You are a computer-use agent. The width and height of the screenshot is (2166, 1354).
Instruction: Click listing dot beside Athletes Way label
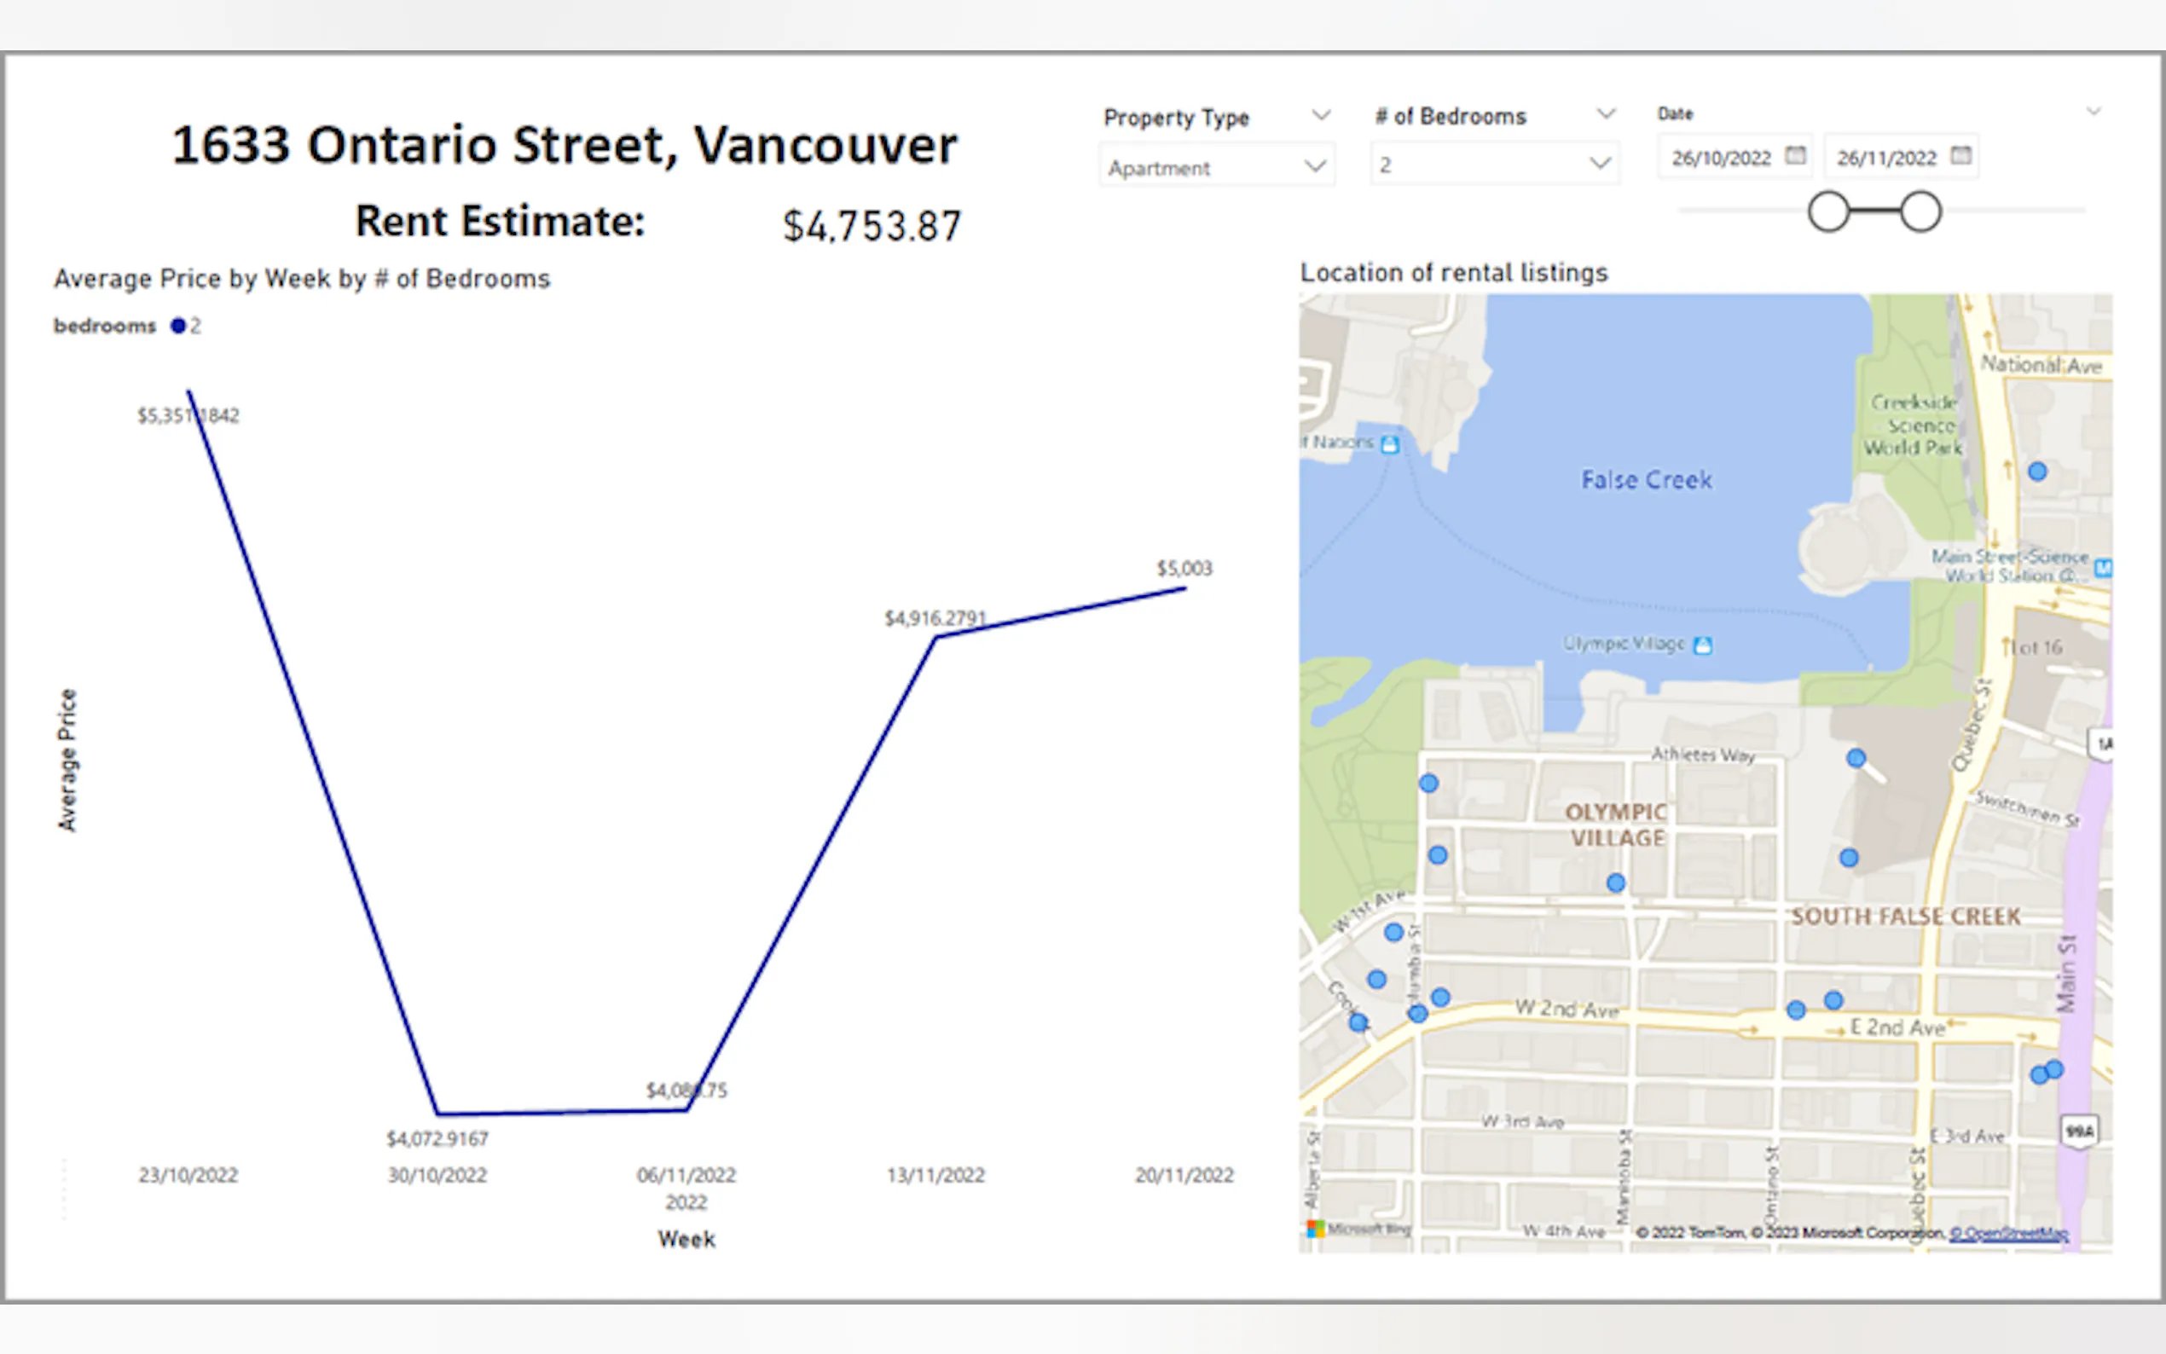tap(1856, 759)
